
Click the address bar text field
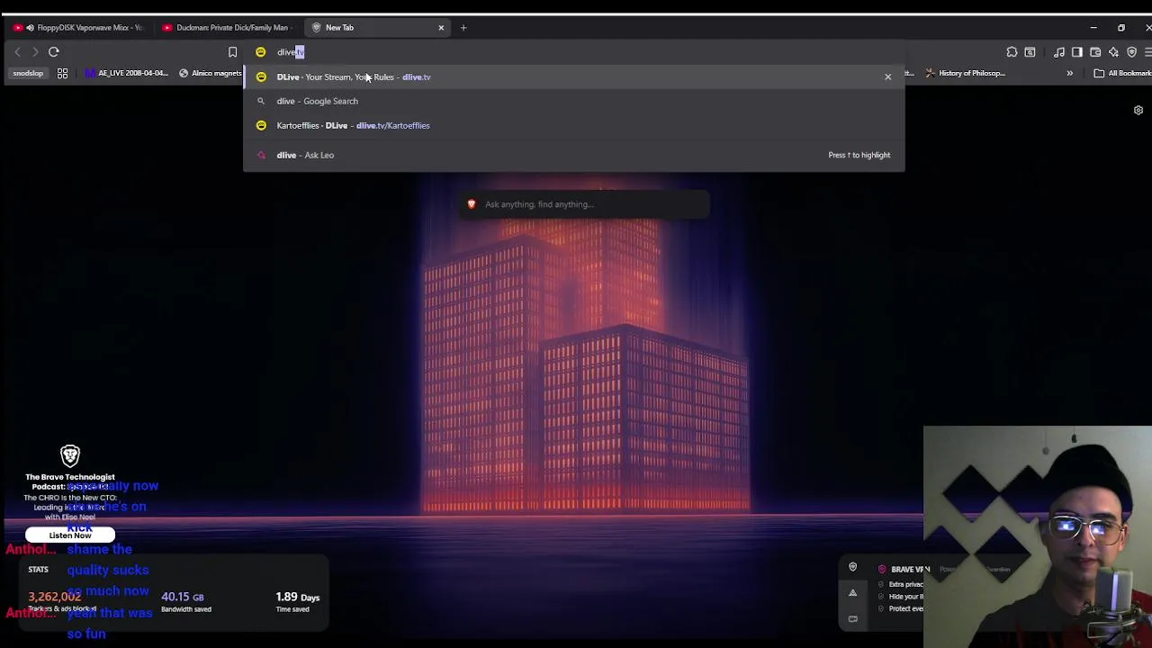(576, 52)
